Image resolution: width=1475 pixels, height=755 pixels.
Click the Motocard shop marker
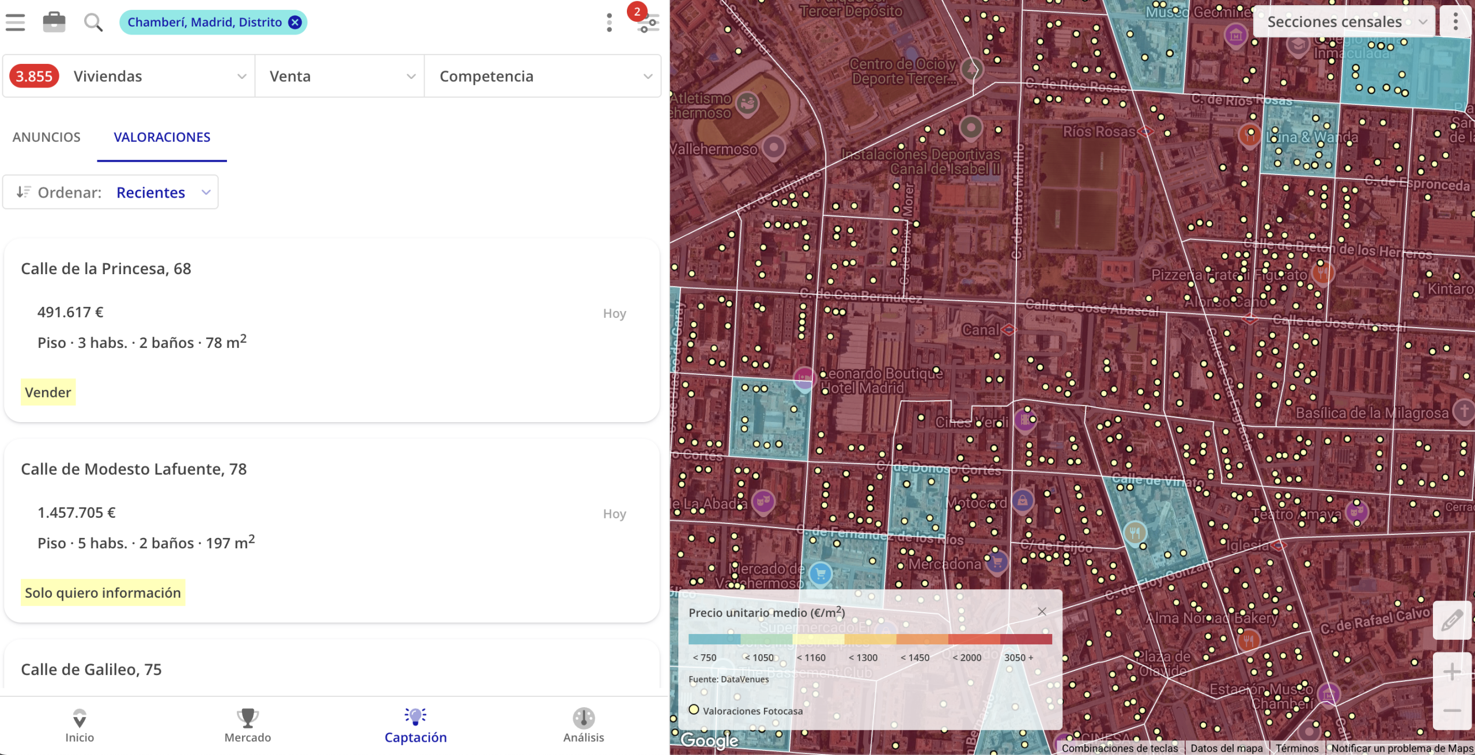(1022, 501)
